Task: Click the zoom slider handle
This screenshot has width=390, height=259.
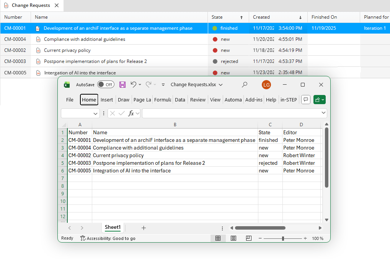Action: coord(283,238)
